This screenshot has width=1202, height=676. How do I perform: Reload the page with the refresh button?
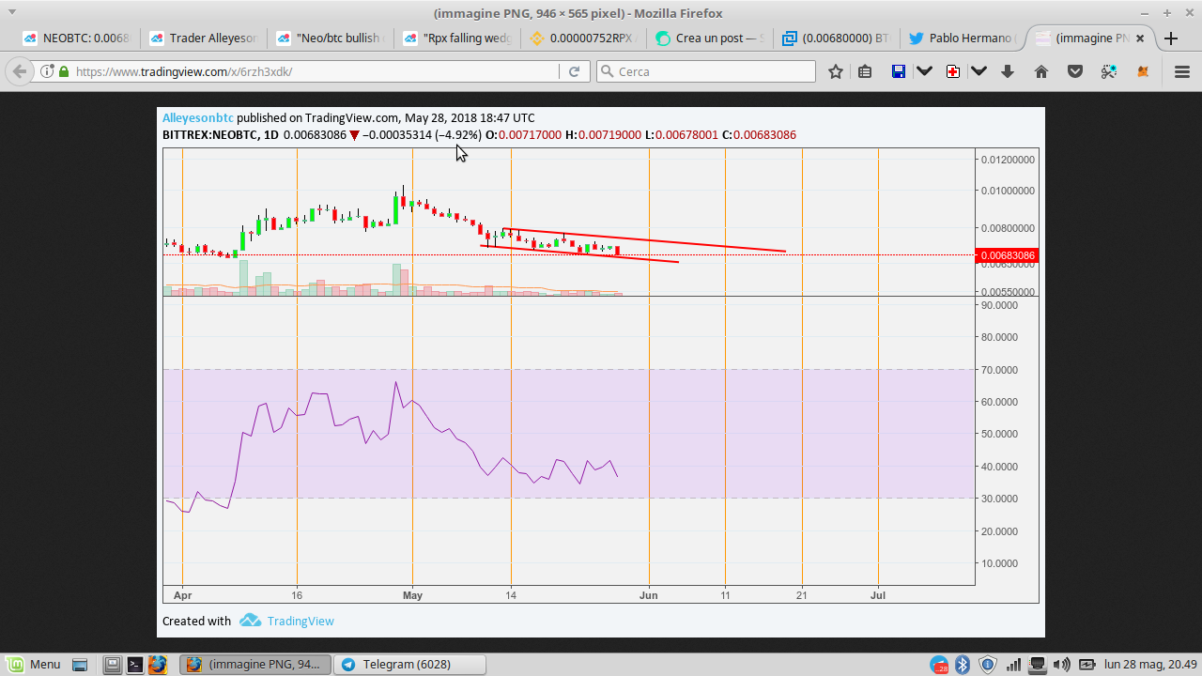574,71
